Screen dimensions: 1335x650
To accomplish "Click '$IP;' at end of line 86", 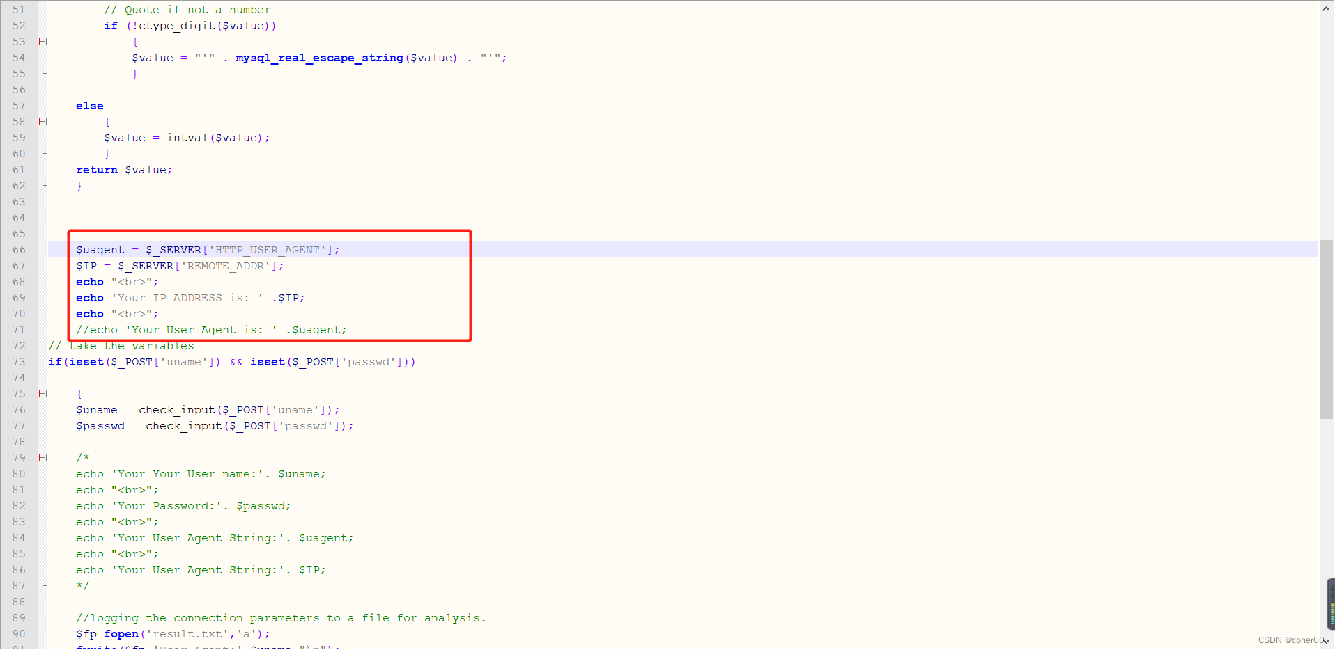I will pos(312,570).
